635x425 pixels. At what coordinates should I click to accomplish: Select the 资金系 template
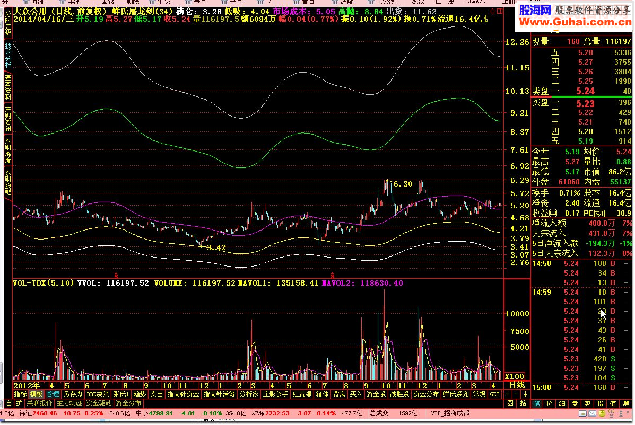tap(376, 394)
